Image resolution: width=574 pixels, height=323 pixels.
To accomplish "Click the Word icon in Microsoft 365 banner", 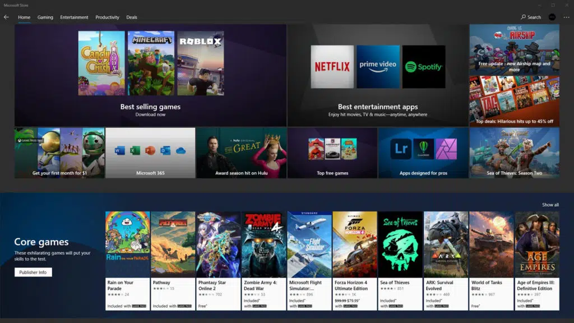I will click(120, 150).
